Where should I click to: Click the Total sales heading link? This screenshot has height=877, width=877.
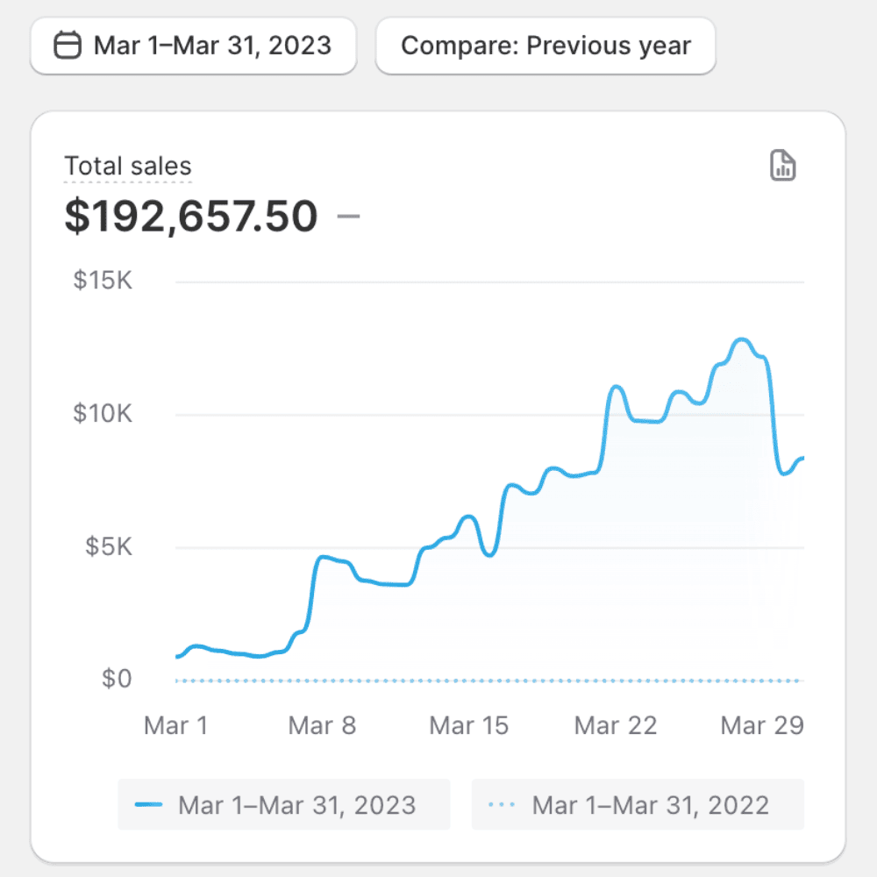128,166
